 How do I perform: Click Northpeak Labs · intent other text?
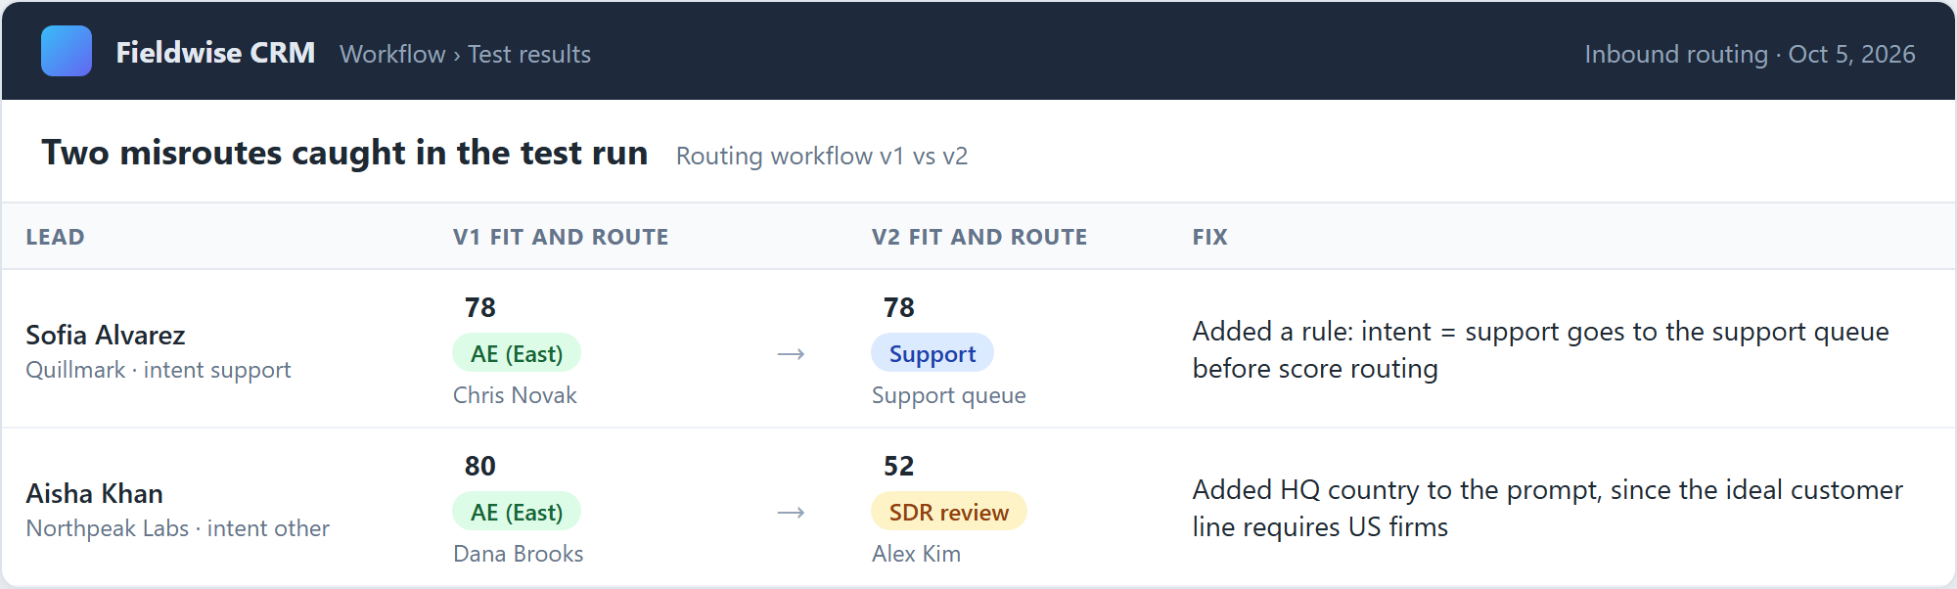[177, 528]
